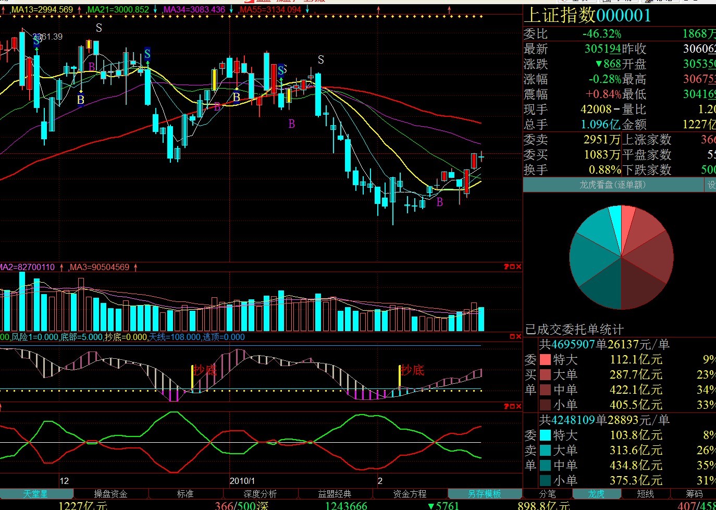Click the 震幅 +0.84% value
The height and width of the screenshot is (510, 716).
point(603,94)
